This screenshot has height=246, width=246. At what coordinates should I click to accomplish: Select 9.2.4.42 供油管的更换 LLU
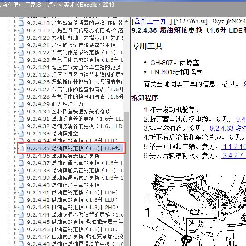(x=72, y=200)
